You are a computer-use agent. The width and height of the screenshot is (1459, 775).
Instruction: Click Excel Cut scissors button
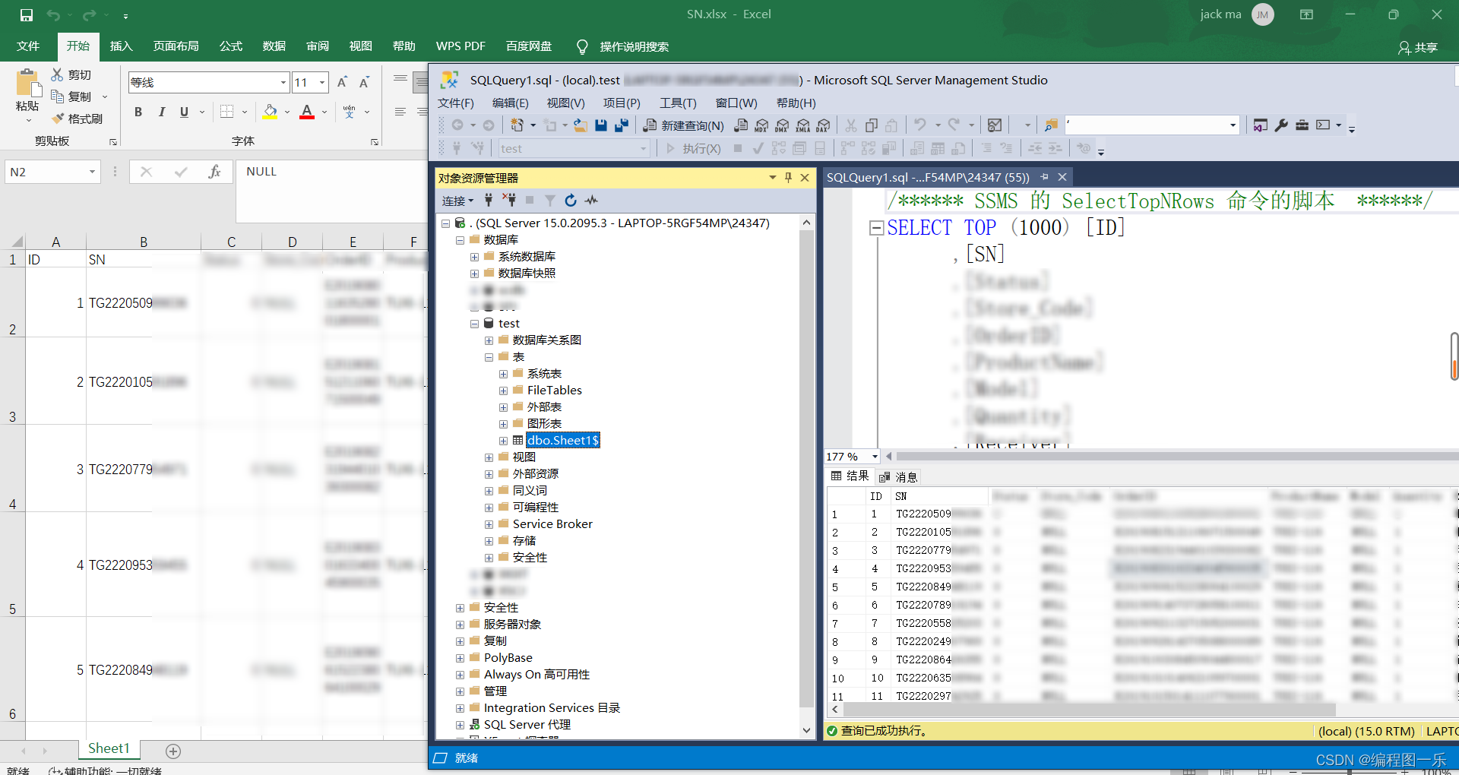point(71,74)
